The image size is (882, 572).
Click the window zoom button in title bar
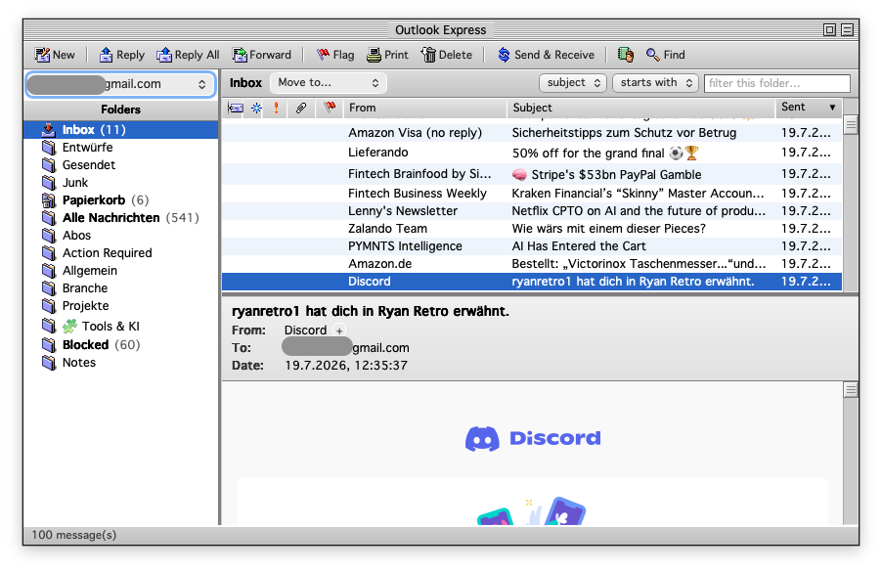point(829,29)
